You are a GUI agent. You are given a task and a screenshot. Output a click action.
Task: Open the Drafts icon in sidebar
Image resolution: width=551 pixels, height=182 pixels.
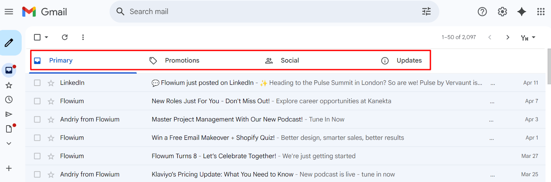tap(9, 129)
